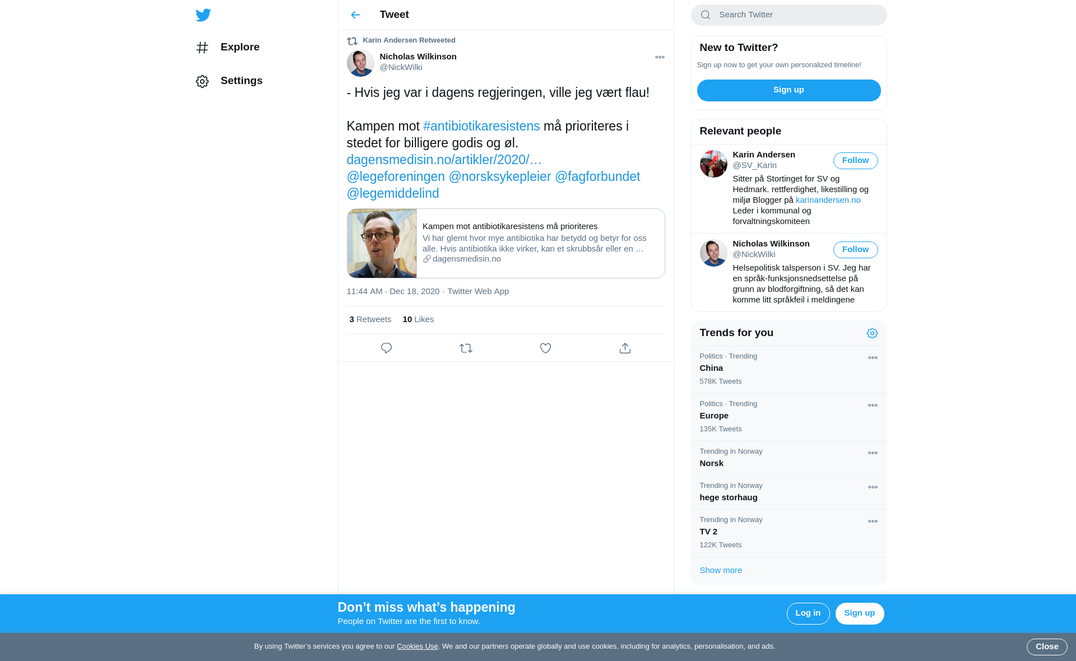Screen dimensions: 1076x661
Task: Click the Twitter Web App source link
Action: tap(478, 291)
